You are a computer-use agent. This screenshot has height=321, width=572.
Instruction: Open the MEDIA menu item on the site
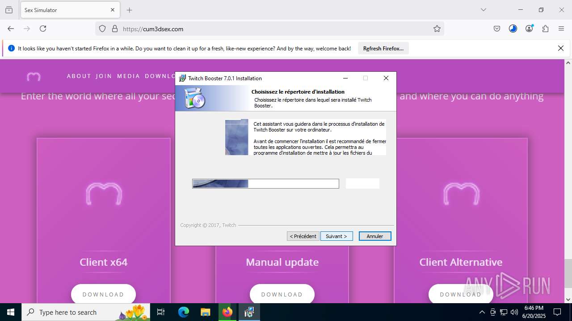129,76
